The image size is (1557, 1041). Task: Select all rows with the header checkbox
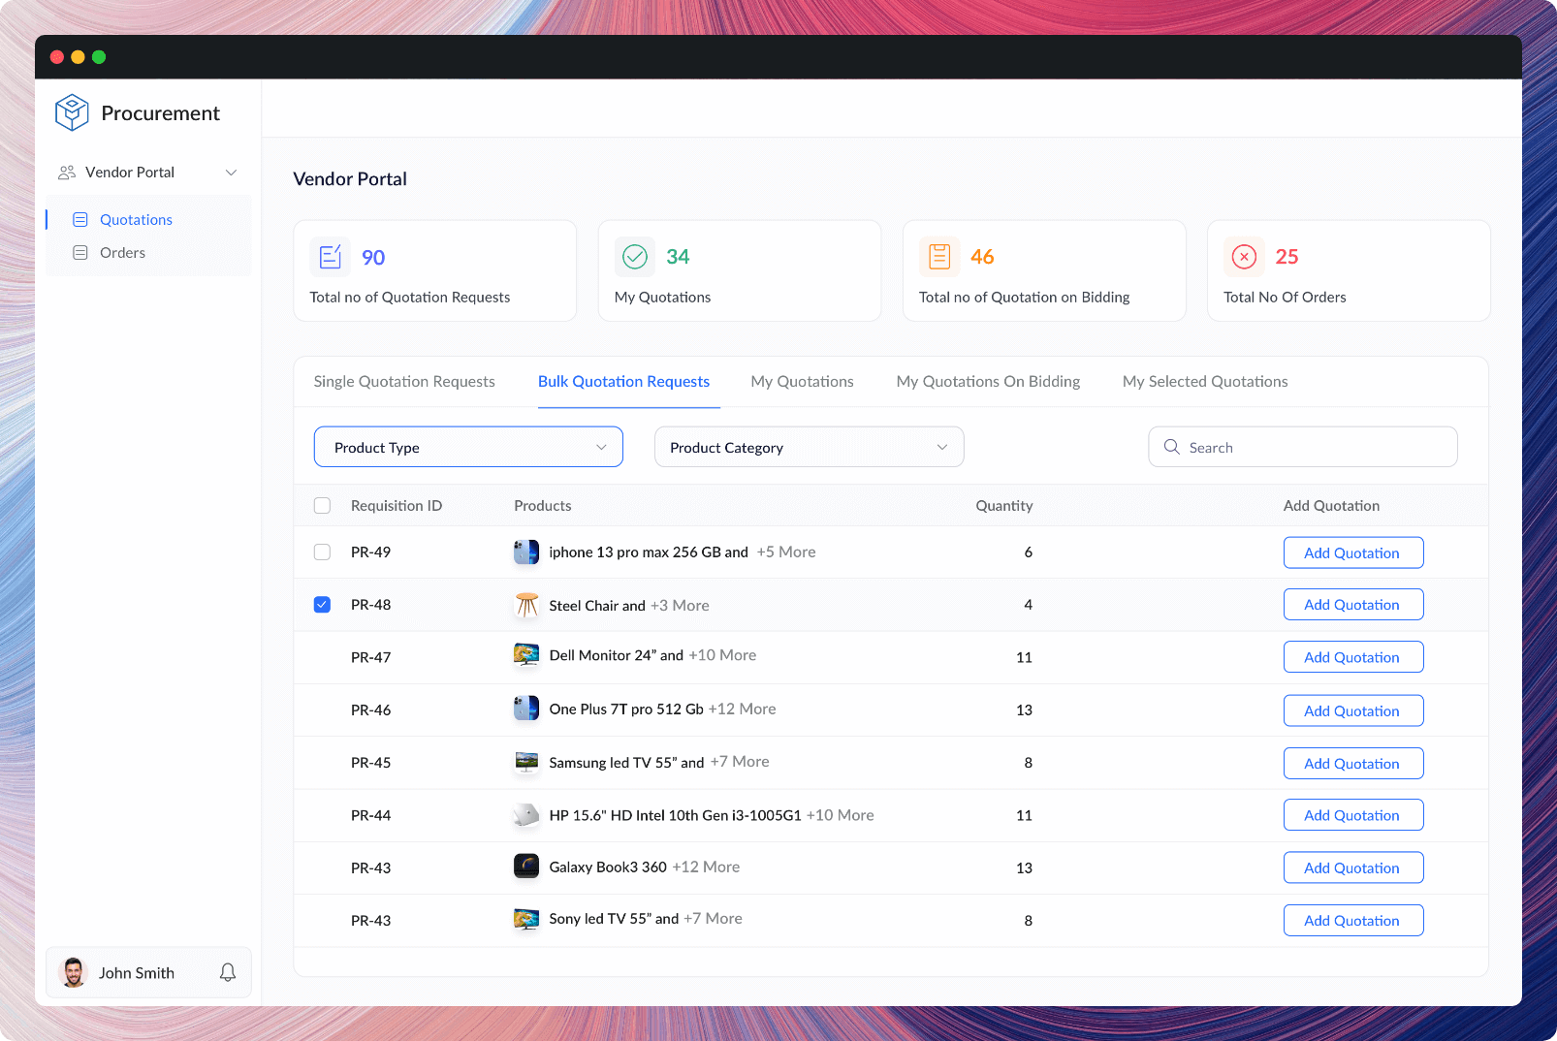(x=322, y=505)
